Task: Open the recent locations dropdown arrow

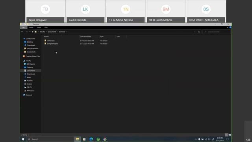Action: click(30, 32)
